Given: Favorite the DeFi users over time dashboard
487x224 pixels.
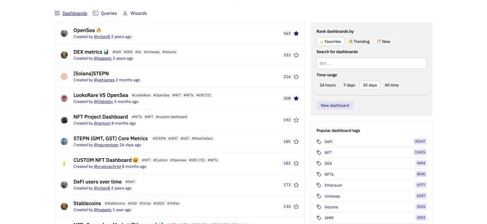Looking at the screenshot, I should coord(296,185).
